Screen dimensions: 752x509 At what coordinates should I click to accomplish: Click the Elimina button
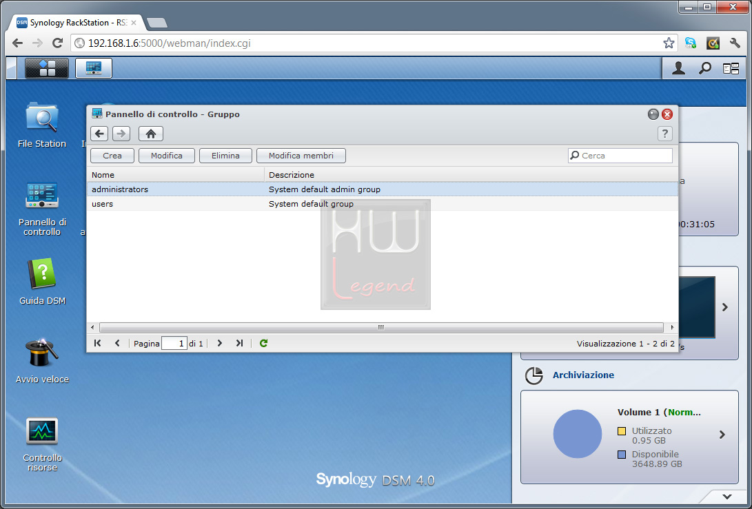point(225,156)
